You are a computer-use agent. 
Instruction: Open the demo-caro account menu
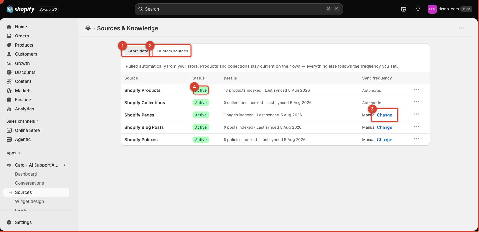[450, 9]
